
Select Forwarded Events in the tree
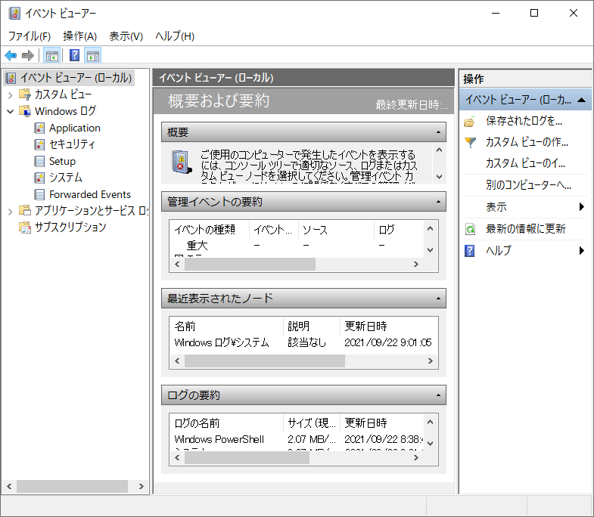[90, 194]
